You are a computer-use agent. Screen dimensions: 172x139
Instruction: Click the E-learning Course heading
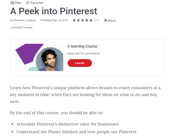82,46
